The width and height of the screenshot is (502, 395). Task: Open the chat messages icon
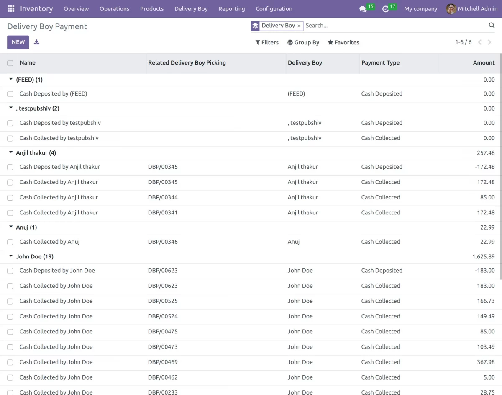click(x=363, y=9)
